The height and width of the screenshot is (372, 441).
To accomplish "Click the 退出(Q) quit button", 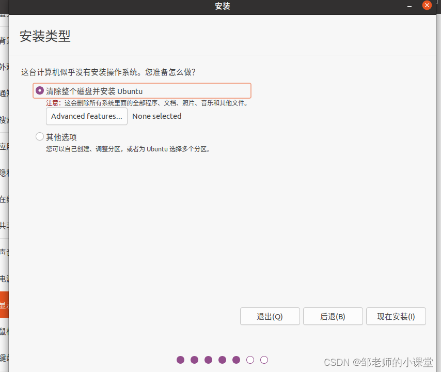I will [x=270, y=316].
